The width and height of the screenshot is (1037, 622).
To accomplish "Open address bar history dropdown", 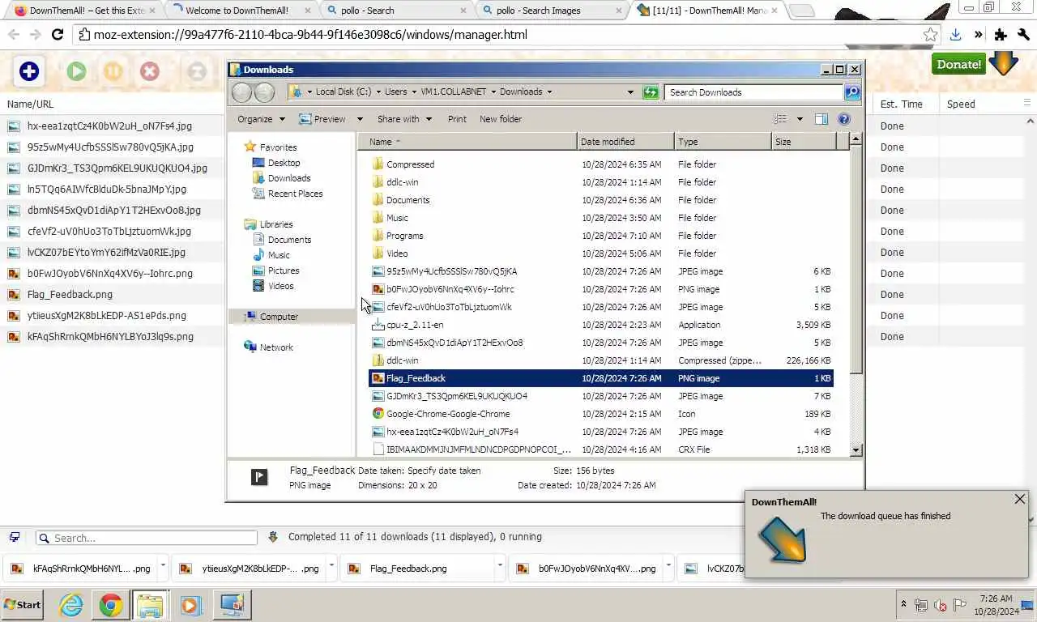I will click(630, 92).
